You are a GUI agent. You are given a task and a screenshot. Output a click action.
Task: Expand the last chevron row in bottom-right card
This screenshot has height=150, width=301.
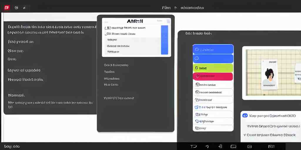coord(245,135)
